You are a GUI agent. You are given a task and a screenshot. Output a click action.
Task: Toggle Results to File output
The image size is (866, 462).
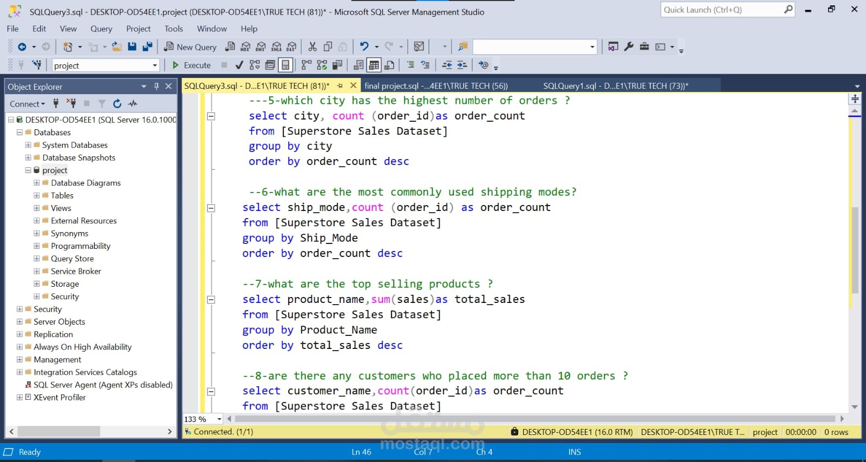point(389,65)
